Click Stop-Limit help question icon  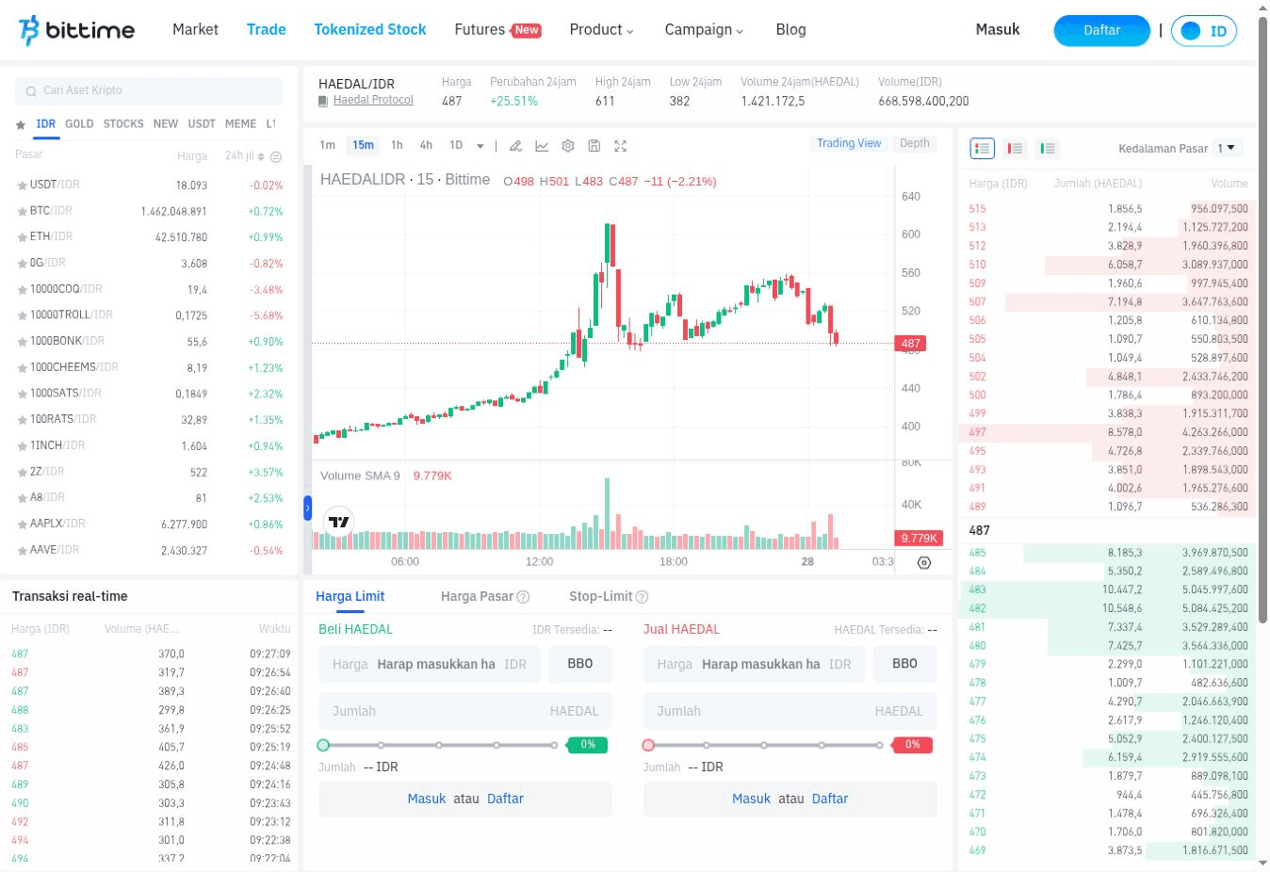(643, 597)
